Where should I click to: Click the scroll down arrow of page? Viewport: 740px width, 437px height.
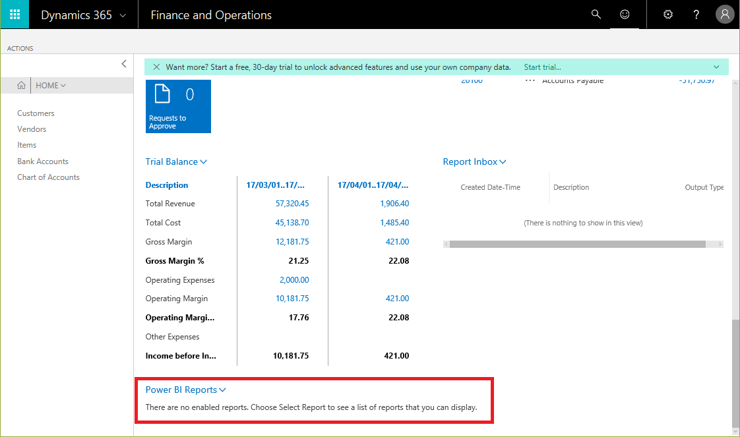click(735, 431)
